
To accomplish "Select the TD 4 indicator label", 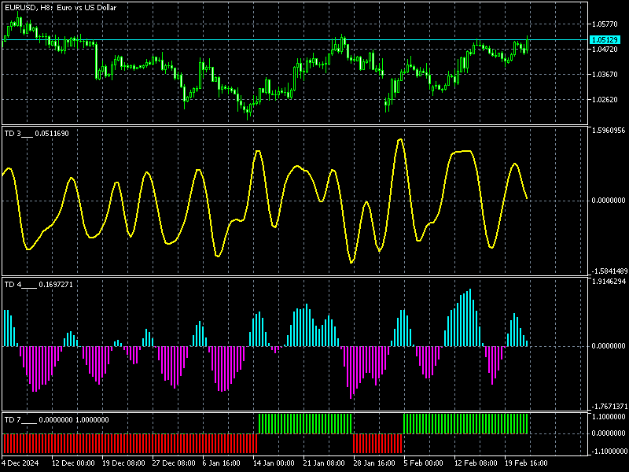I will (x=39, y=285).
